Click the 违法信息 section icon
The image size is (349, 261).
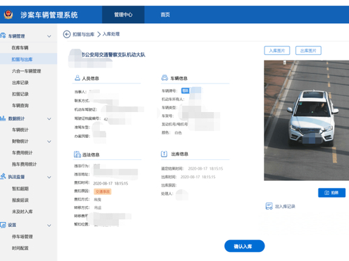(x=77, y=155)
